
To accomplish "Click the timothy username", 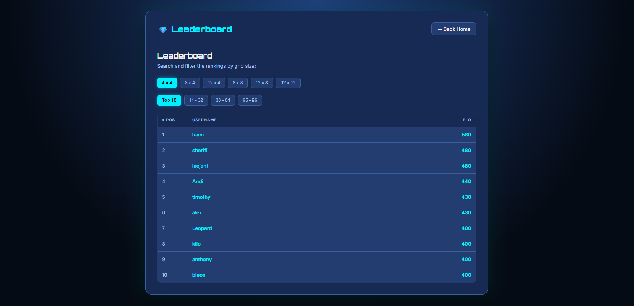I will (201, 197).
